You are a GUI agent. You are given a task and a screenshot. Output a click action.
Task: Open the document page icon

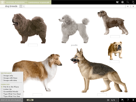coord(133,2)
